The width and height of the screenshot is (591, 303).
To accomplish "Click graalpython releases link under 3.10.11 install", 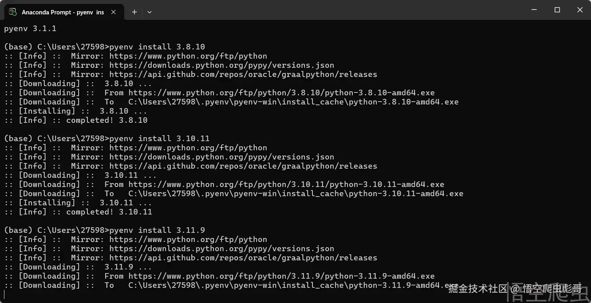I will [243, 166].
